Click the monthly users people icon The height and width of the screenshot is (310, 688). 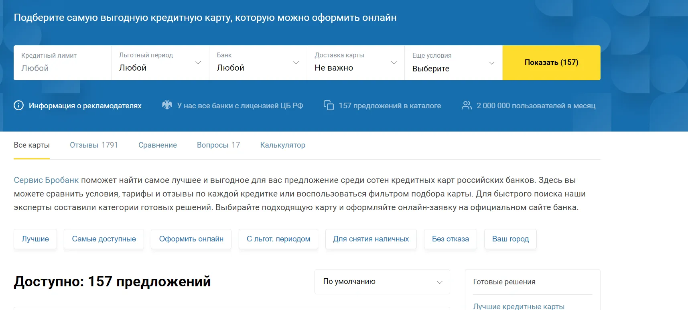pos(467,105)
